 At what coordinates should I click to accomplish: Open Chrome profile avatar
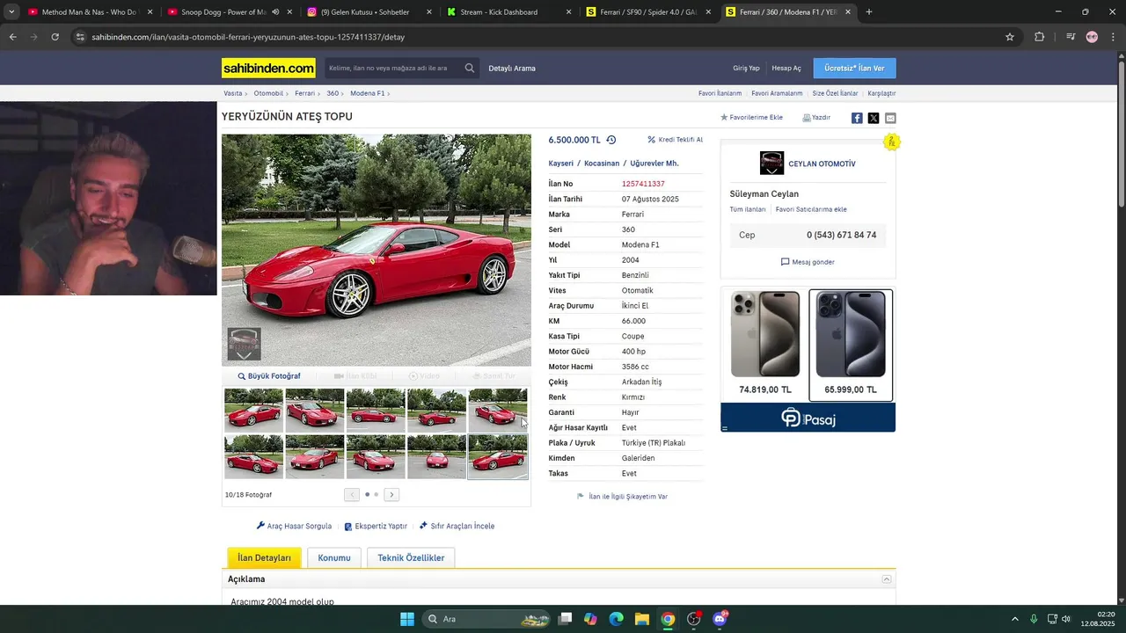click(x=1092, y=37)
